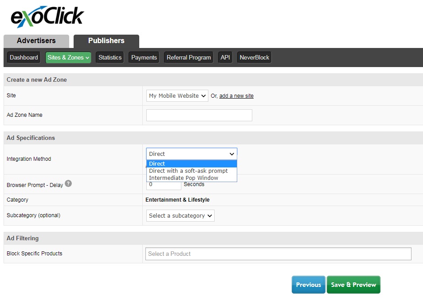Click the 'Ad Filtering' section heading

point(23,238)
